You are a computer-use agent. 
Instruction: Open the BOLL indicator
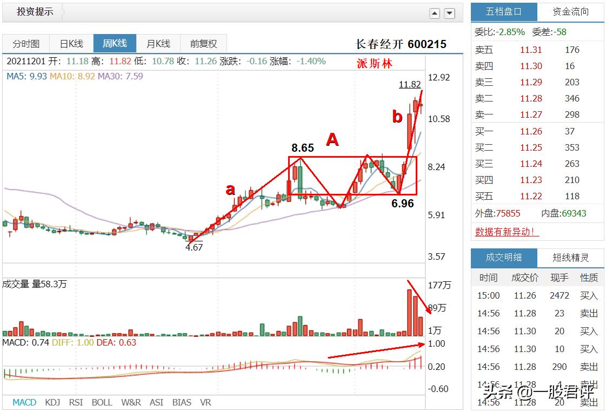[102, 402]
